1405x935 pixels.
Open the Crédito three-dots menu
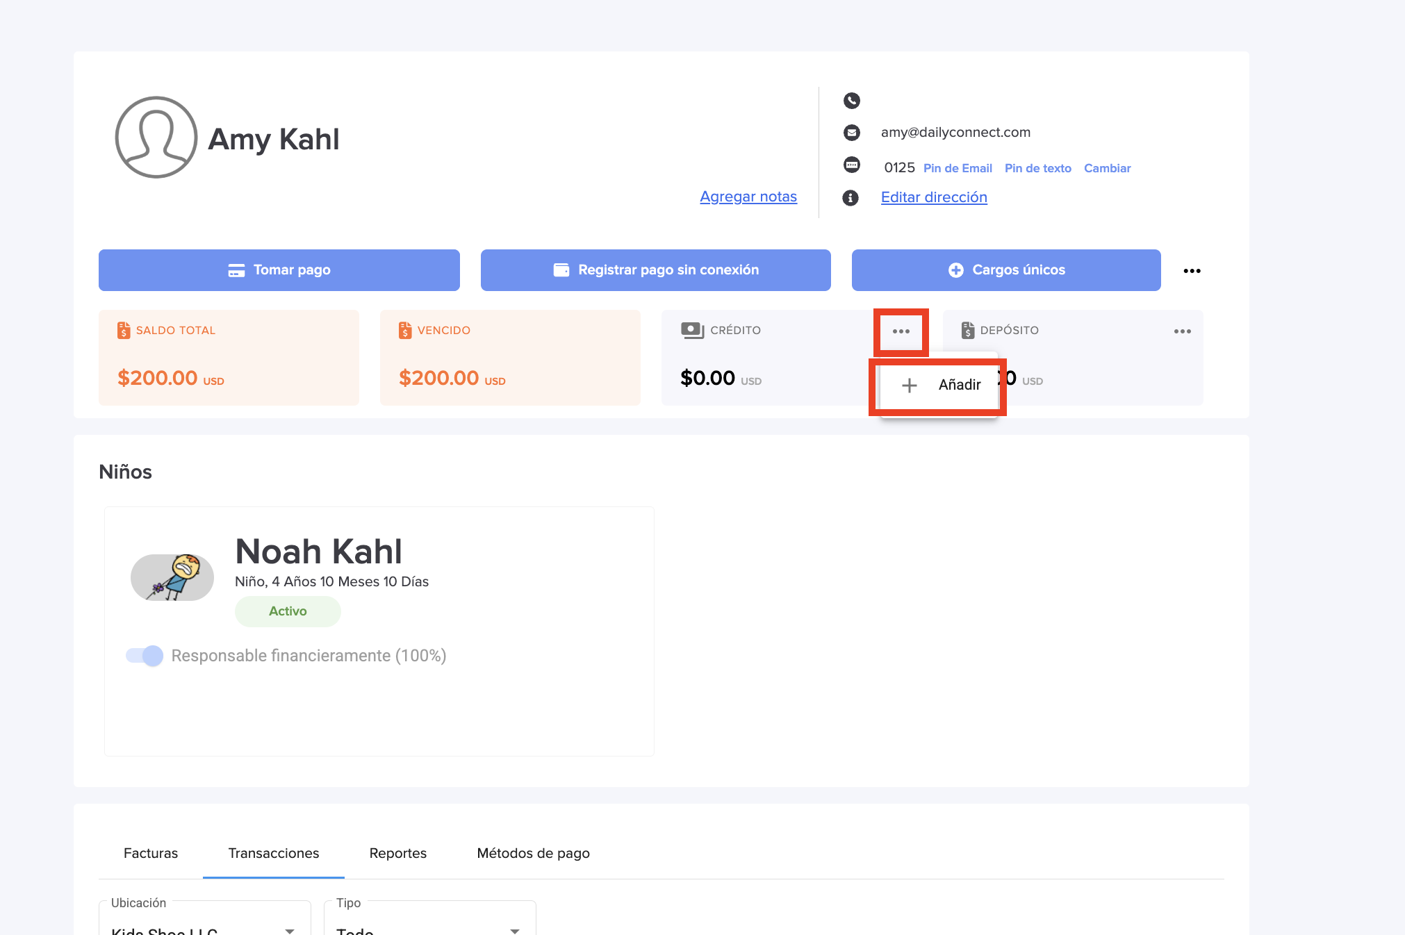tap(901, 331)
